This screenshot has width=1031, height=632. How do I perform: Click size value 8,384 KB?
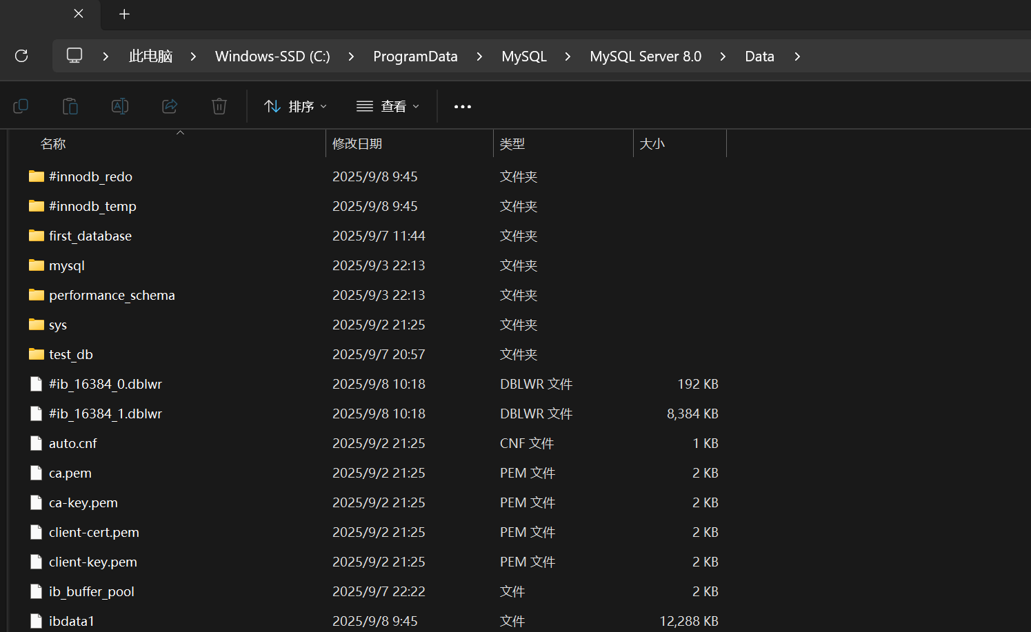tap(692, 414)
